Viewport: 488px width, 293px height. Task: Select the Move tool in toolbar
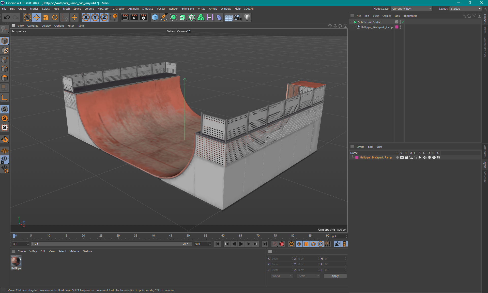click(36, 17)
